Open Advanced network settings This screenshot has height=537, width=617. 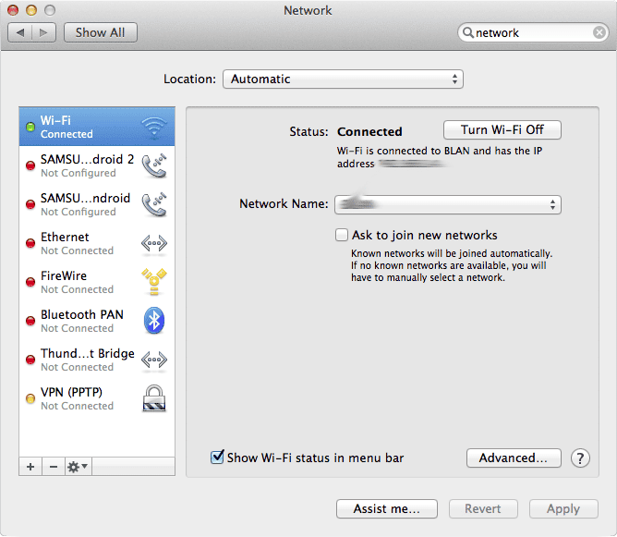[x=514, y=458]
